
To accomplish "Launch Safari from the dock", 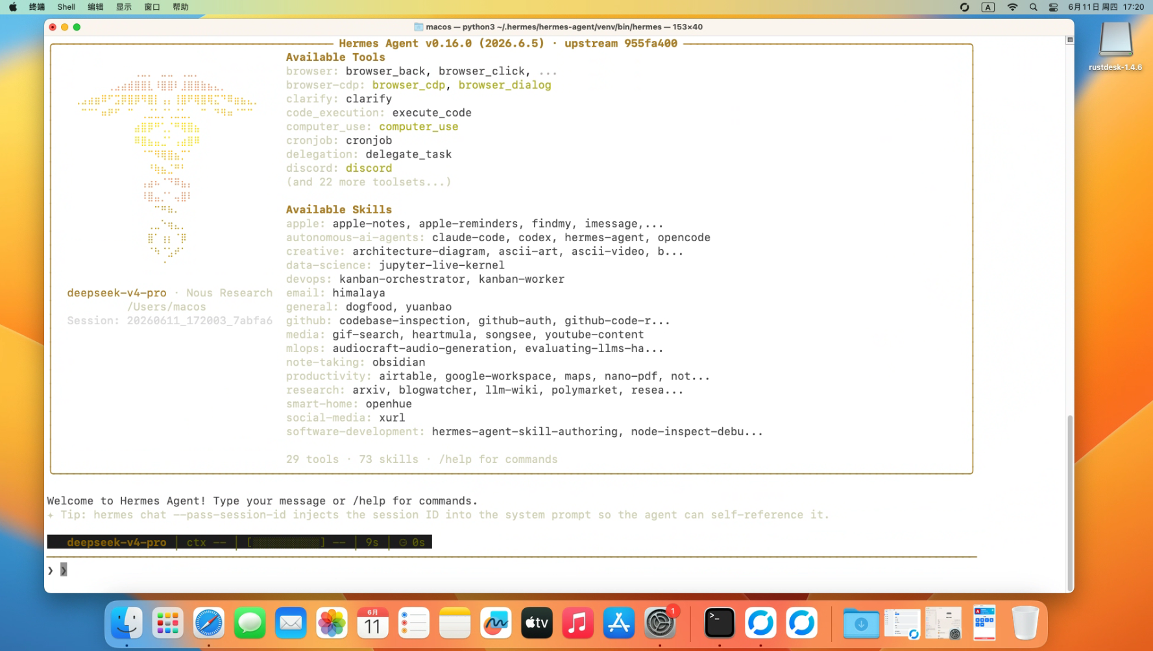I will tap(208, 623).
